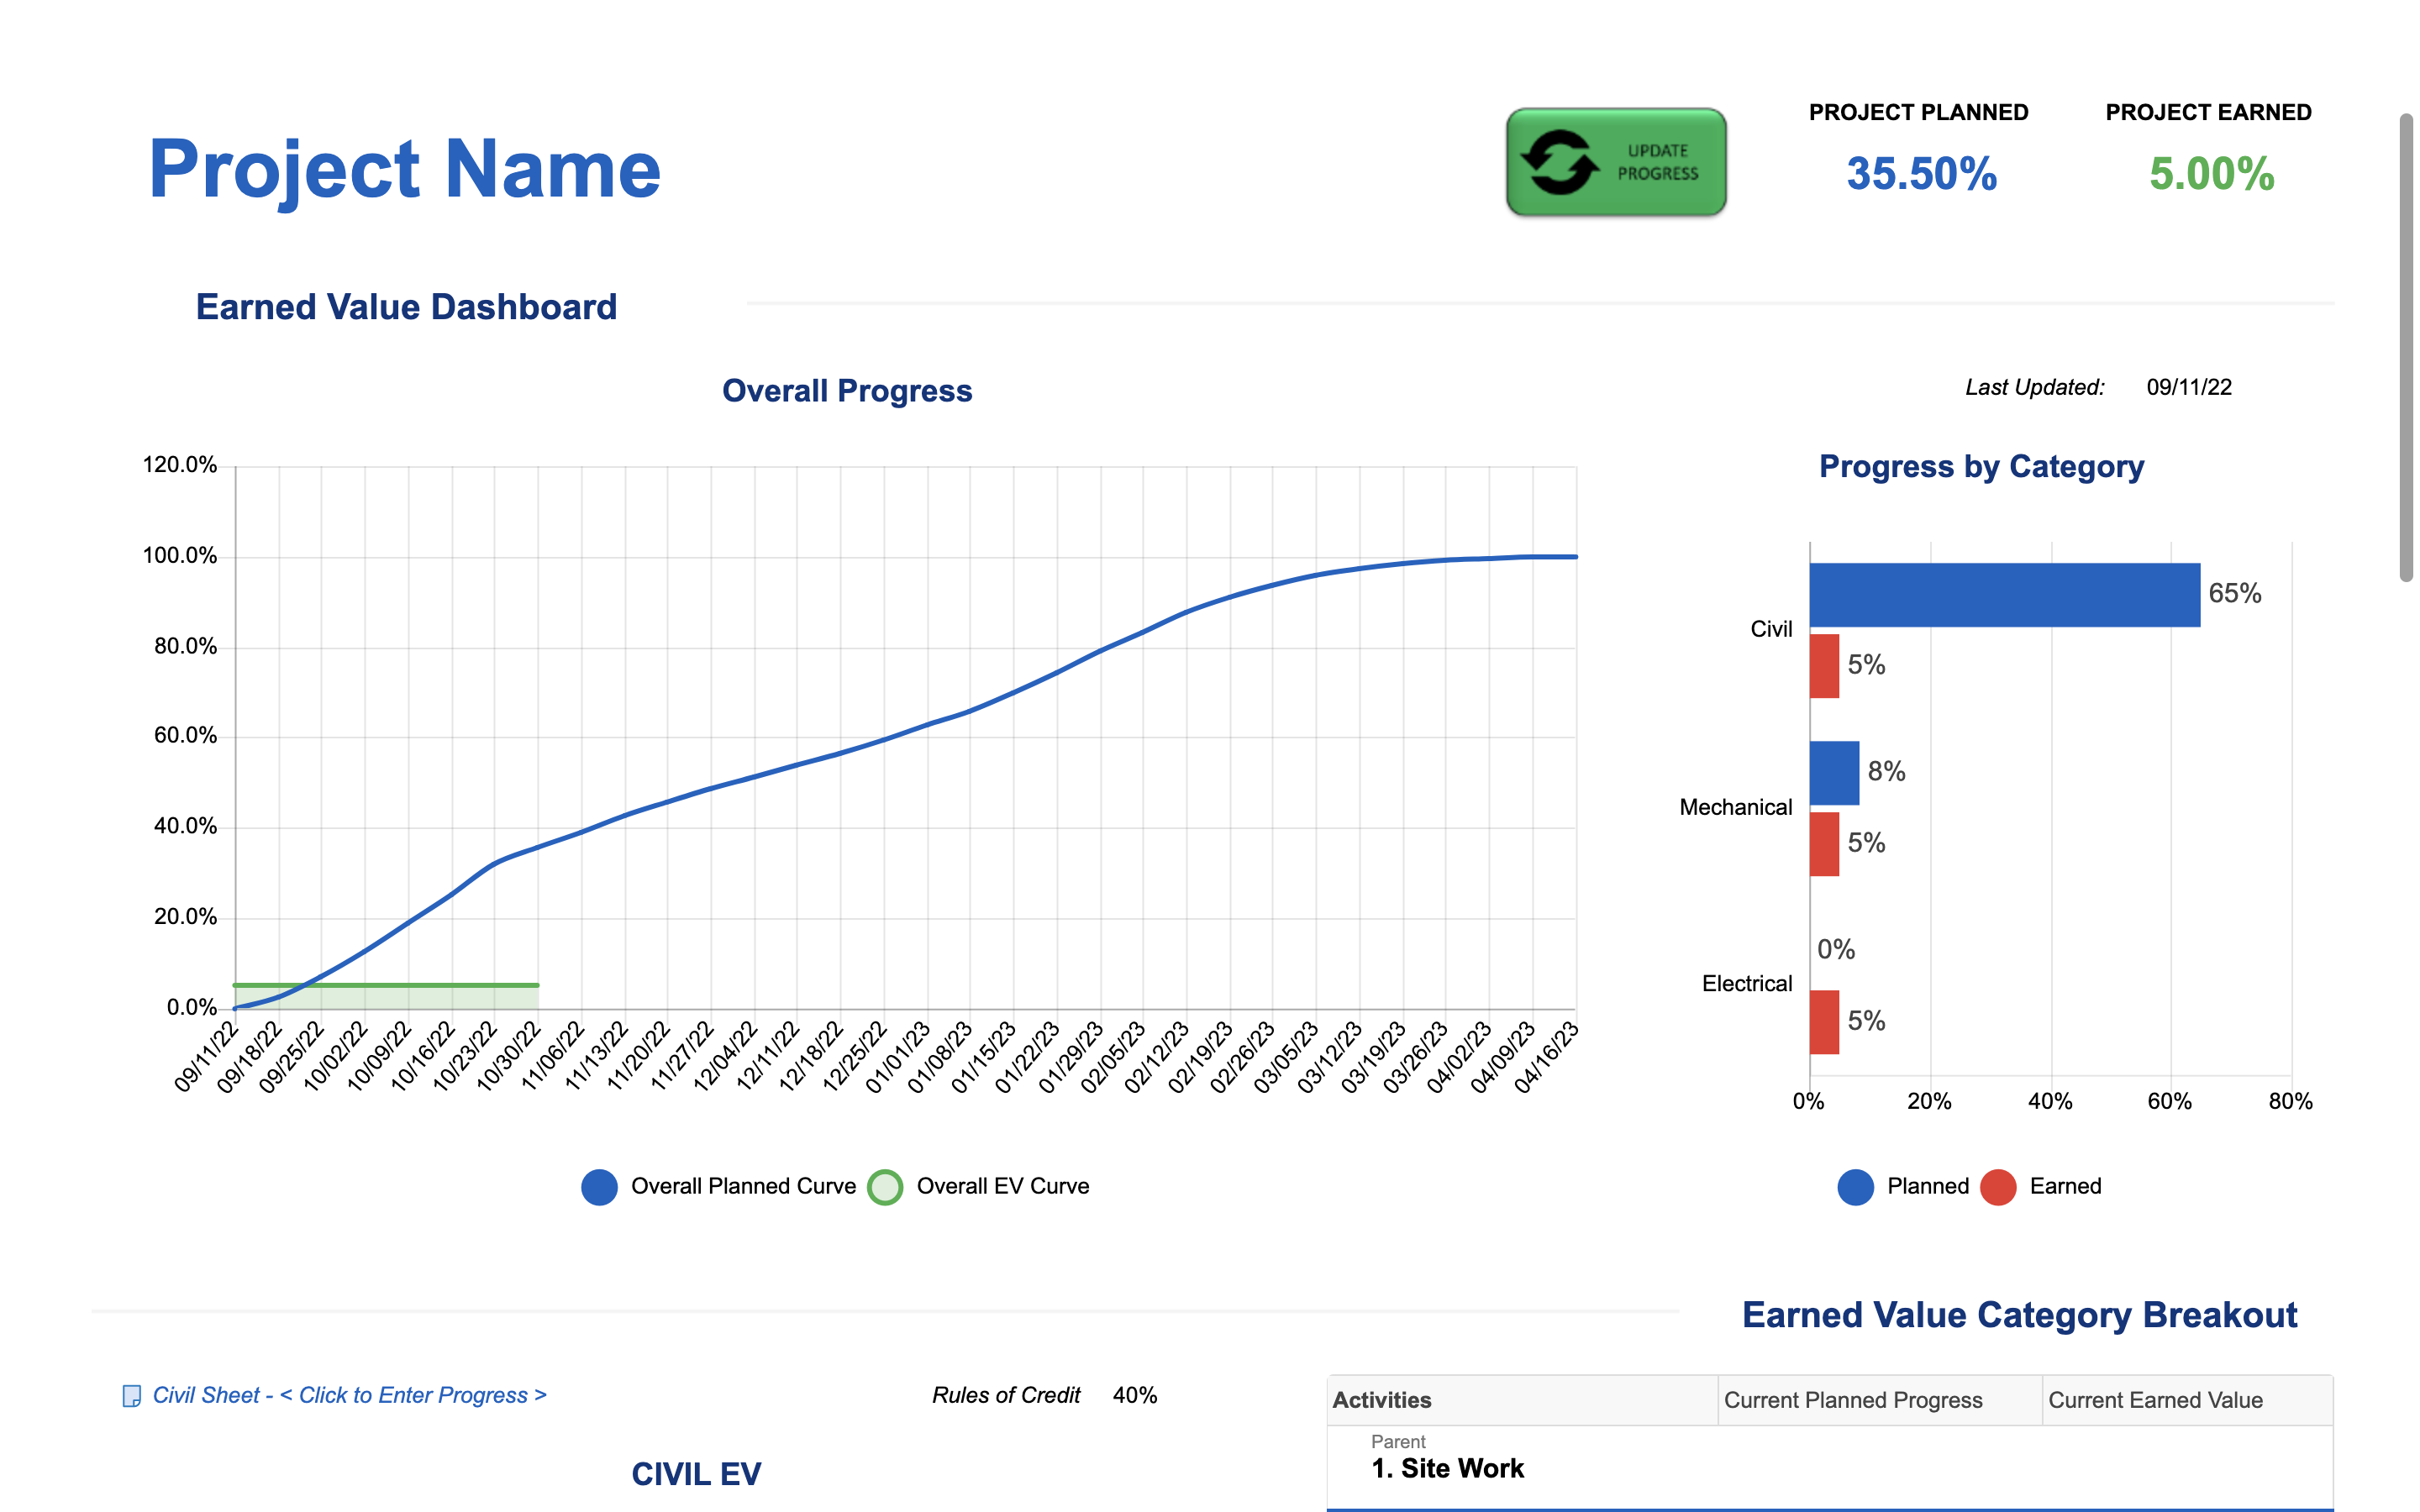The width and height of the screenshot is (2420, 1512).
Task: Toggle Overall Planned Curve legend marker
Action: tap(599, 1187)
